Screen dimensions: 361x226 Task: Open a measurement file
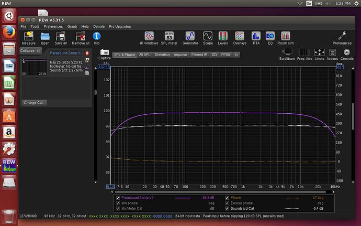[x=45, y=38]
